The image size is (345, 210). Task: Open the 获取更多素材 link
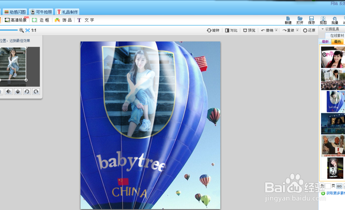click(336, 193)
